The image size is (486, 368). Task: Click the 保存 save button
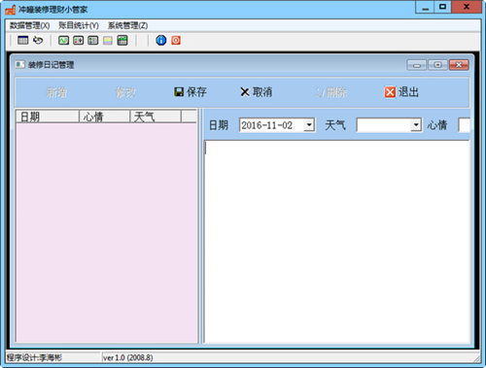[191, 92]
